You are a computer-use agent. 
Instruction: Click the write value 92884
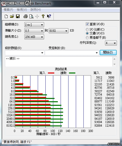98,125
